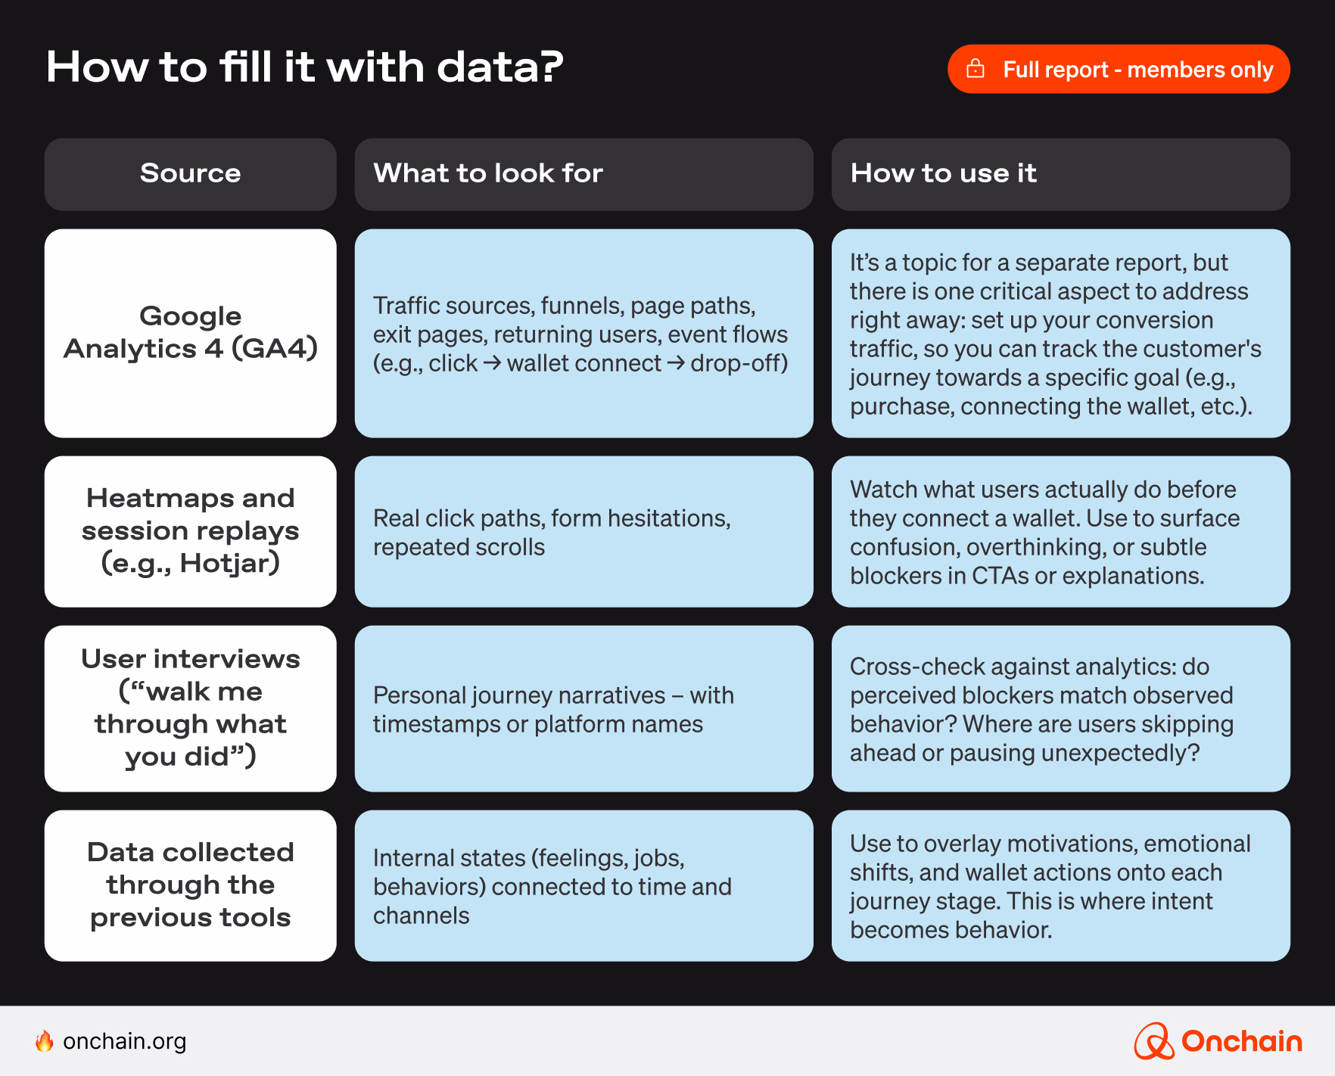1335x1076 pixels.
Task: Open the Full report members only button
Action: (x=1119, y=69)
